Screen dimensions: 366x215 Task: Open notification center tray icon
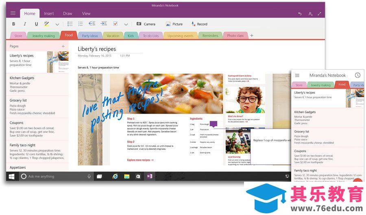[287, 176]
